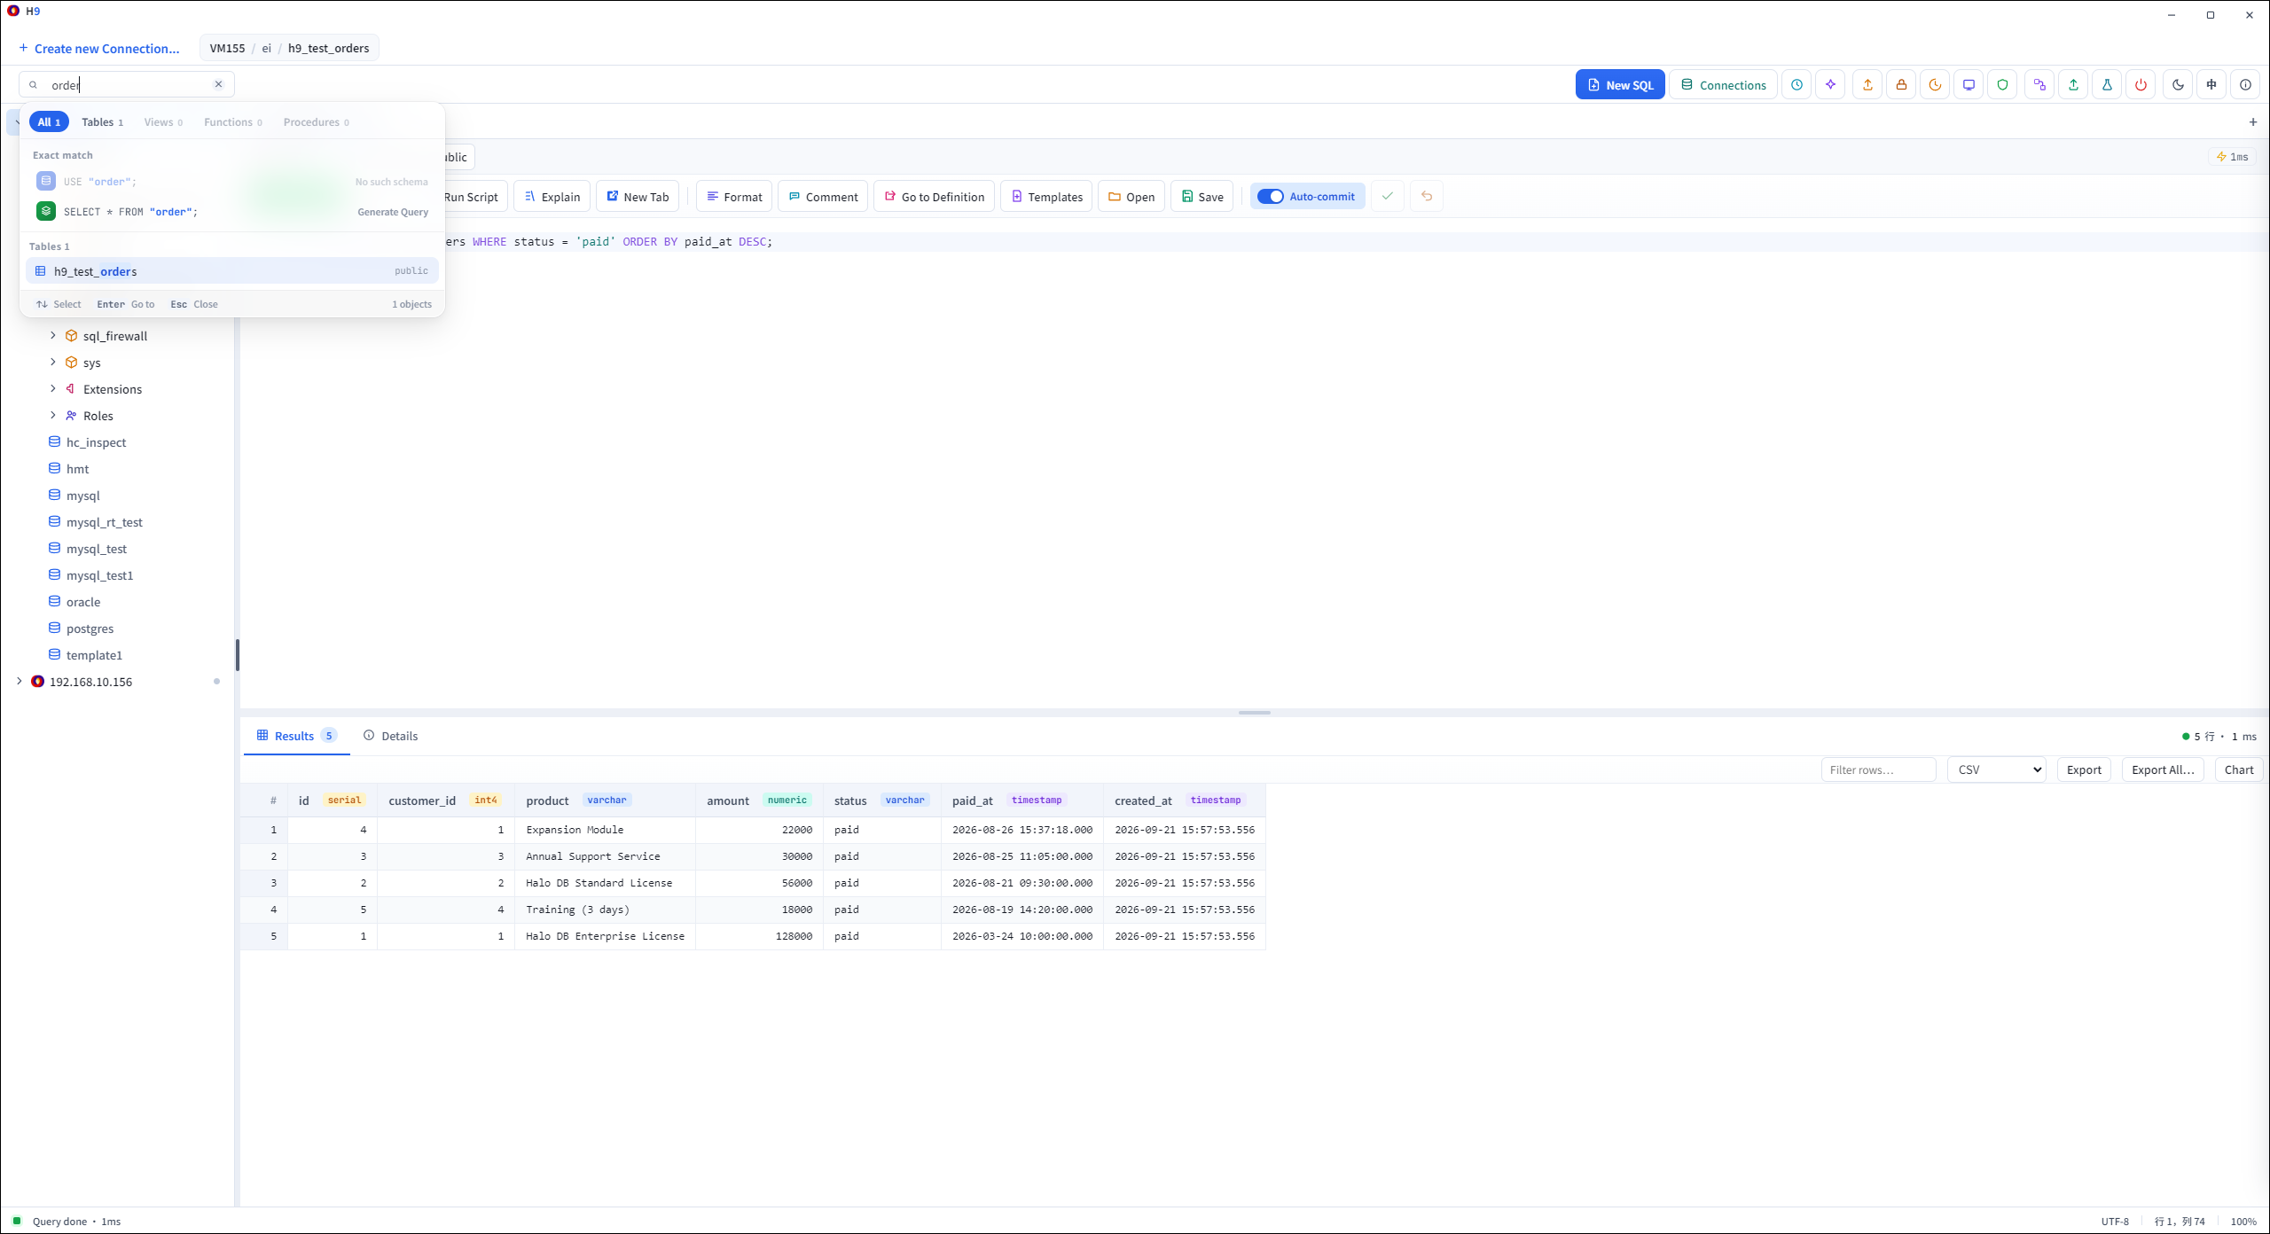Expand the sql_firewall schema node
Screen dimensions: 2270x1234
tap(52, 335)
